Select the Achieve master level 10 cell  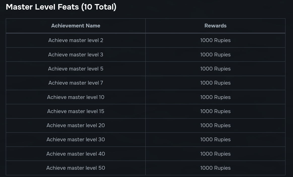(76, 97)
